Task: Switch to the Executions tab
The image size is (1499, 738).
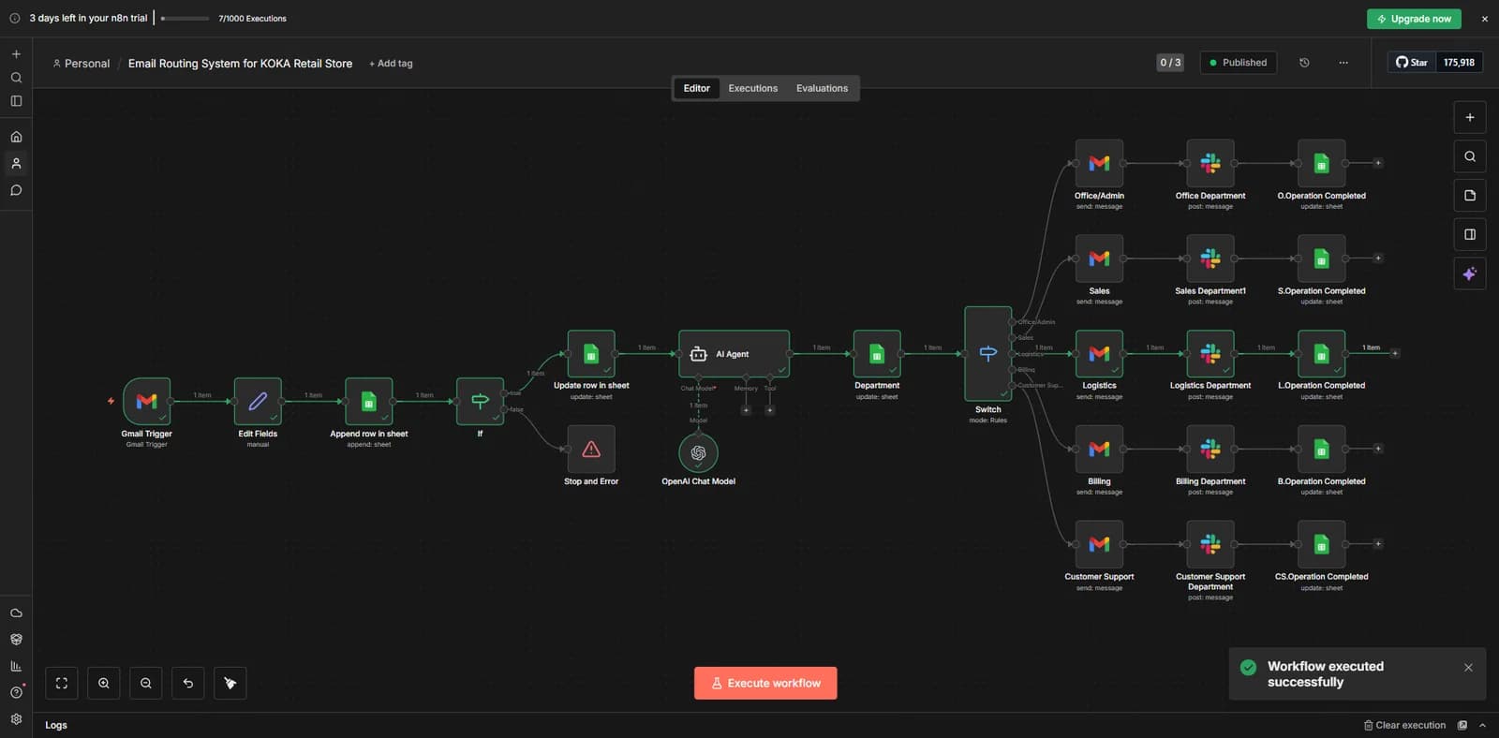Action: [x=753, y=88]
